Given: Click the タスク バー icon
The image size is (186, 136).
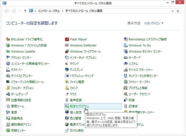Looking at the screenshot, I should [x=8, y=70].
